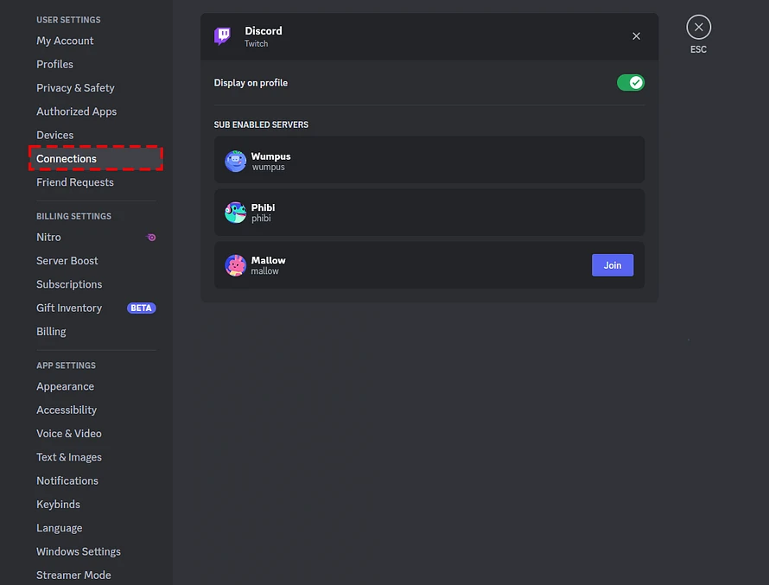Click the Twitch logo icon

point(223,36)
